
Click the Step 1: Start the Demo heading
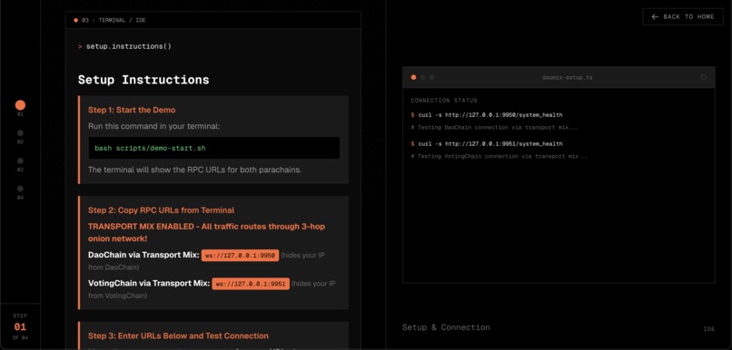point(132,110)
